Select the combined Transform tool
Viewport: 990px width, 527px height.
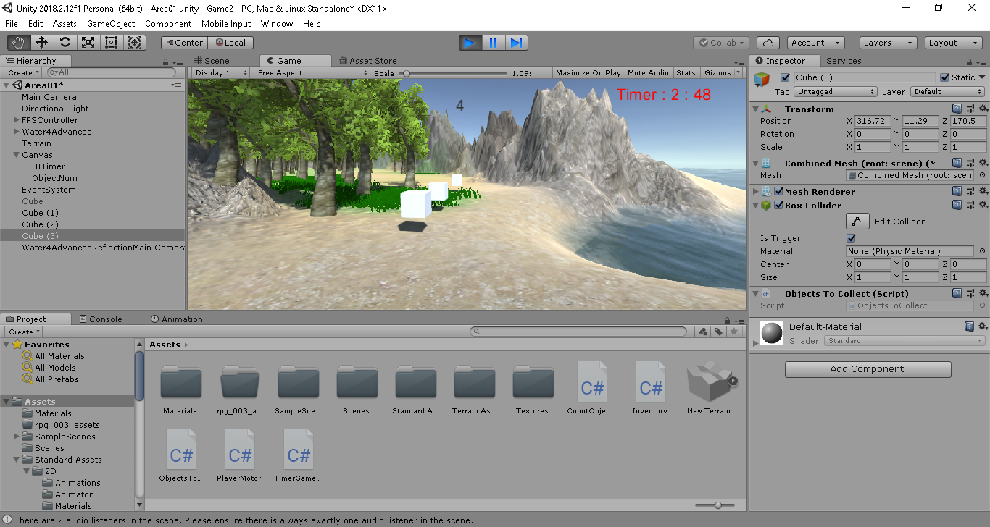coord(135,43)
